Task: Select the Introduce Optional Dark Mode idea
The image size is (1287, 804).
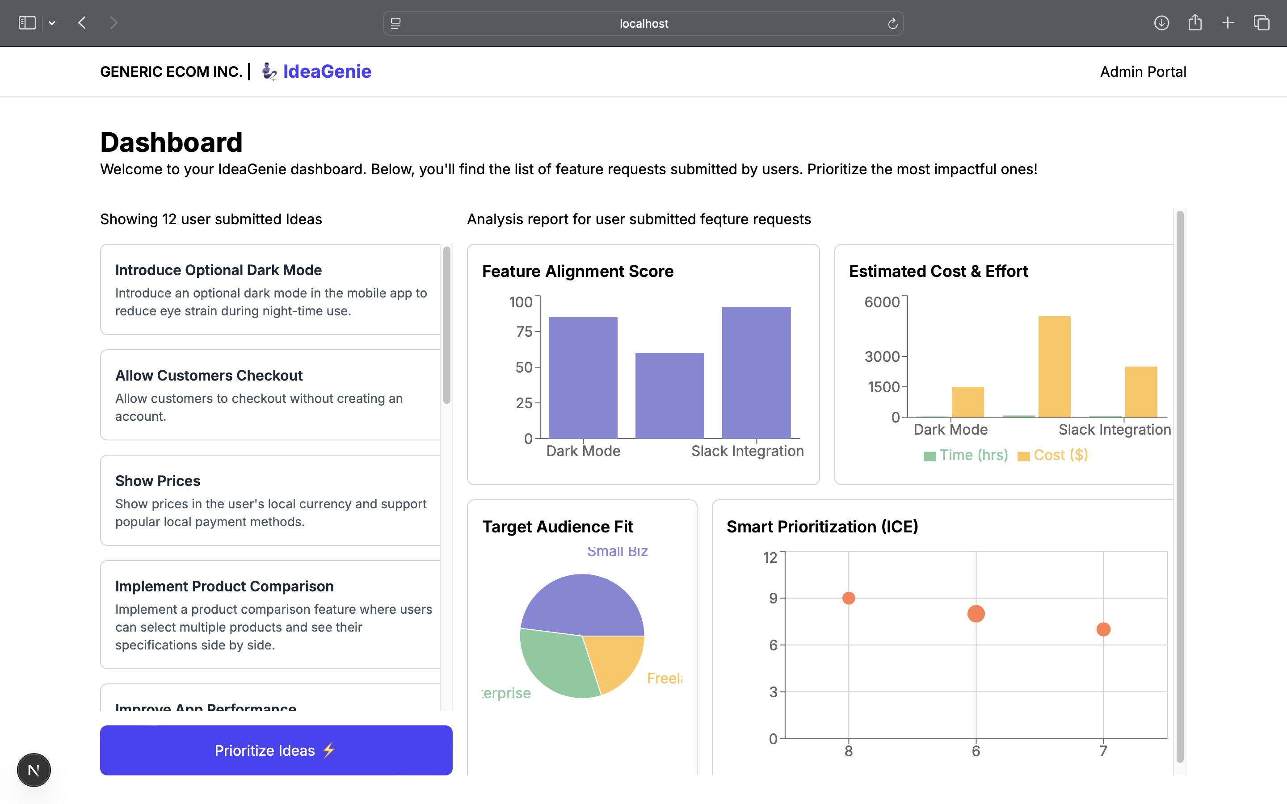Action: pos(270,289)
